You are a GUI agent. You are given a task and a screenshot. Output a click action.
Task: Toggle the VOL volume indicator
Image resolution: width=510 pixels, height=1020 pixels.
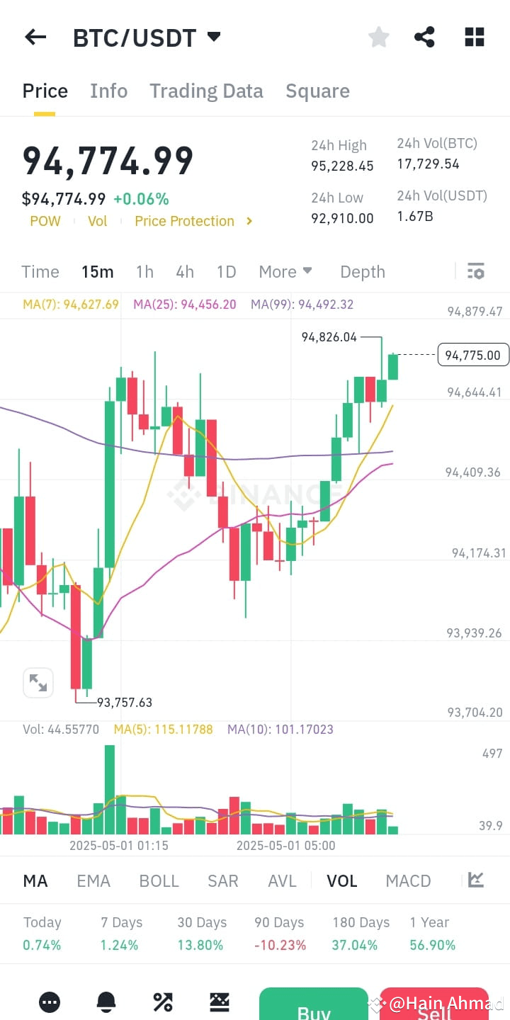(x=342, y=880)
